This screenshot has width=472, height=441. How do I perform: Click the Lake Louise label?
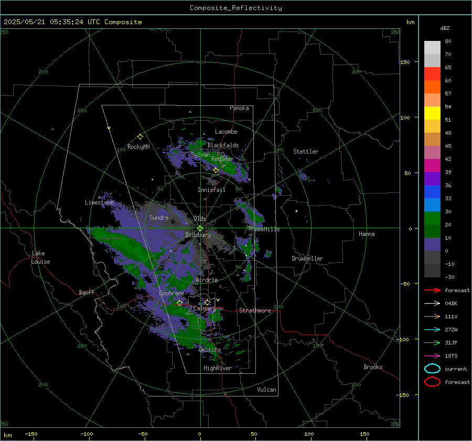(40, 257)
